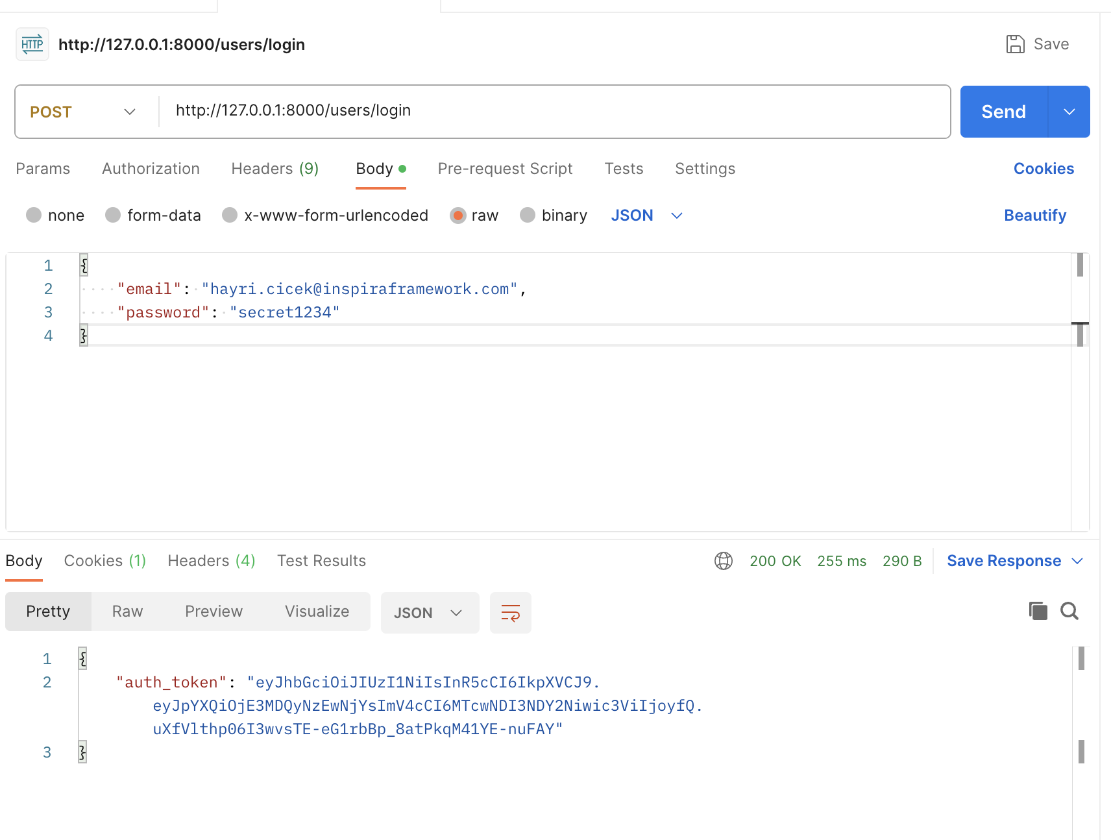Viewport: 1111px width, 840px height.
Task: View the response Headers (4) tab
Action: point(212,561)
